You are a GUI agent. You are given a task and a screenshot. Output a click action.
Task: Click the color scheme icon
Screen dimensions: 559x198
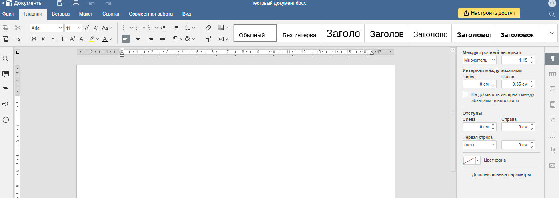[221, 28]
